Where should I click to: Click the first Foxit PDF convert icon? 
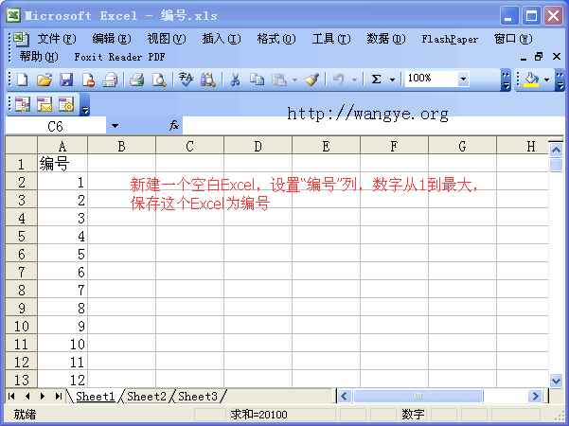[x=23, y=105]
